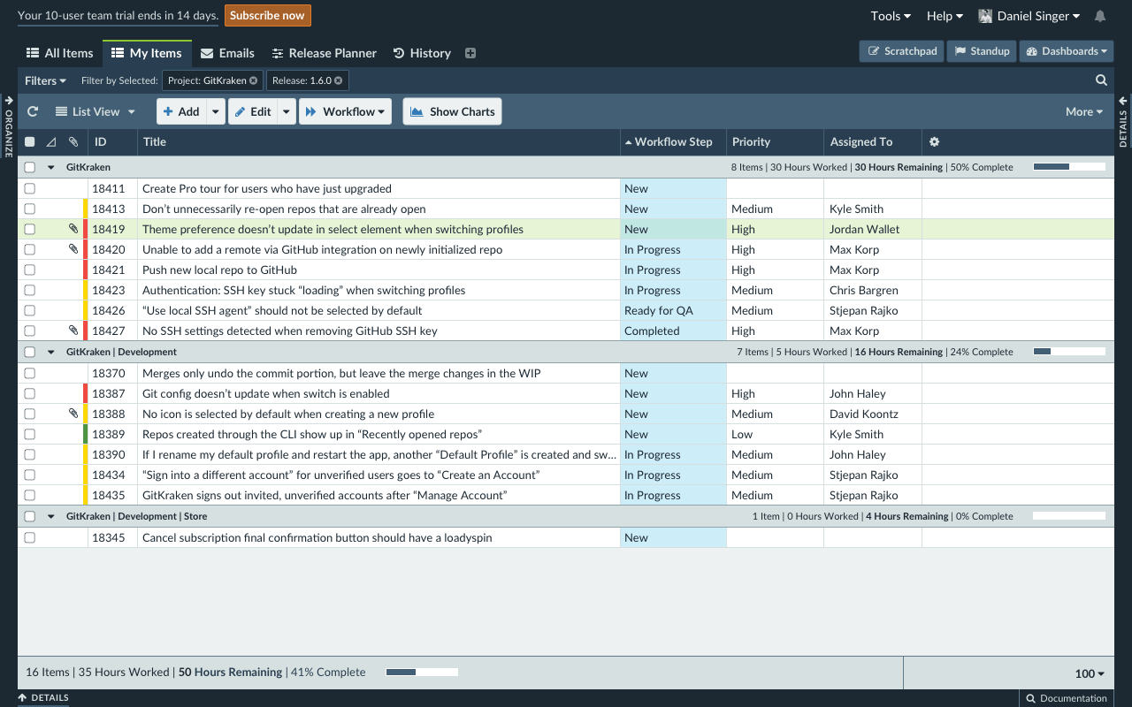Viewport: 1132px width, 707px height.
Task: Click the refresh icon in toolbar
Action: [33, 111]
